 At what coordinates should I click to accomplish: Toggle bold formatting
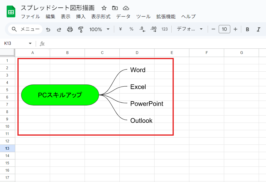click(x=247, y=29)
